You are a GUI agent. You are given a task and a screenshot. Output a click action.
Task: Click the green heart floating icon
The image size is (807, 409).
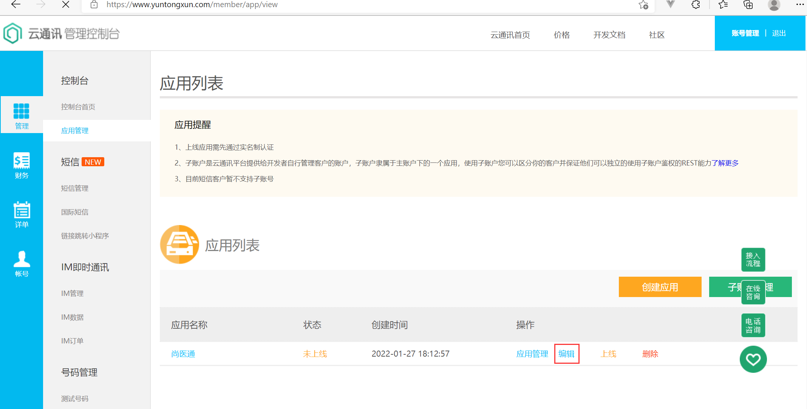(x=753, y=359)
